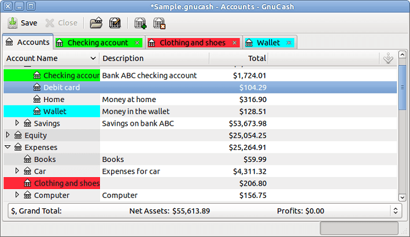Screen dimensions: 410x237
Task: Collapse the Expenses account tree
Action: click(x=8, y=147)
